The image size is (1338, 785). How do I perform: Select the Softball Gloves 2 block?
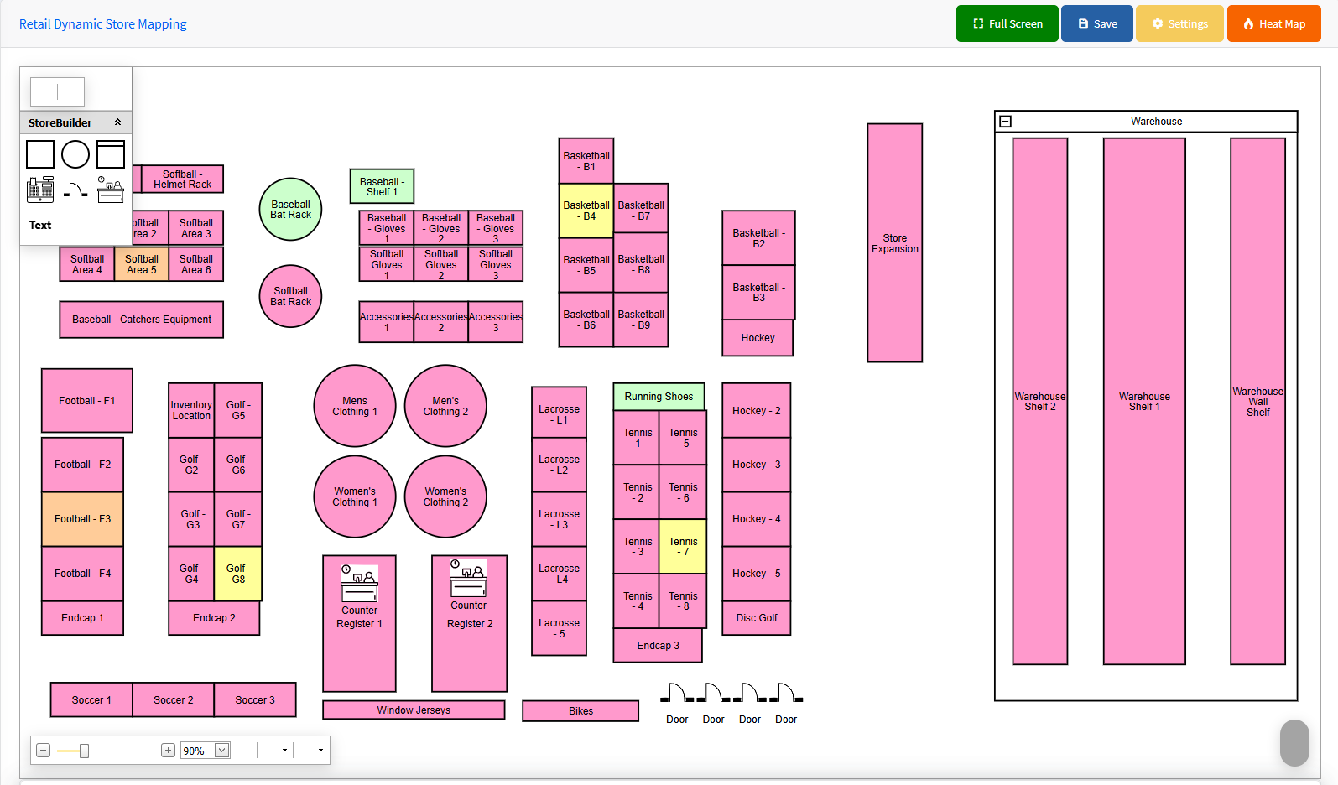[x=440, y=264]
